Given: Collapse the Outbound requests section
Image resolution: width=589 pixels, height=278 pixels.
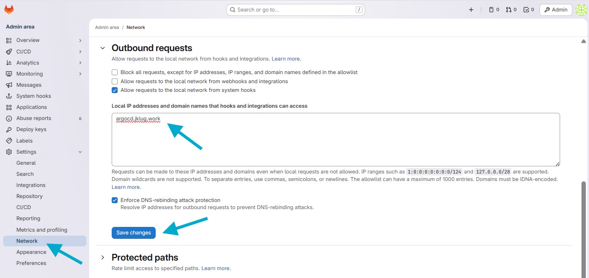Looking at the screenshot, I should click(x=103, y=48).
